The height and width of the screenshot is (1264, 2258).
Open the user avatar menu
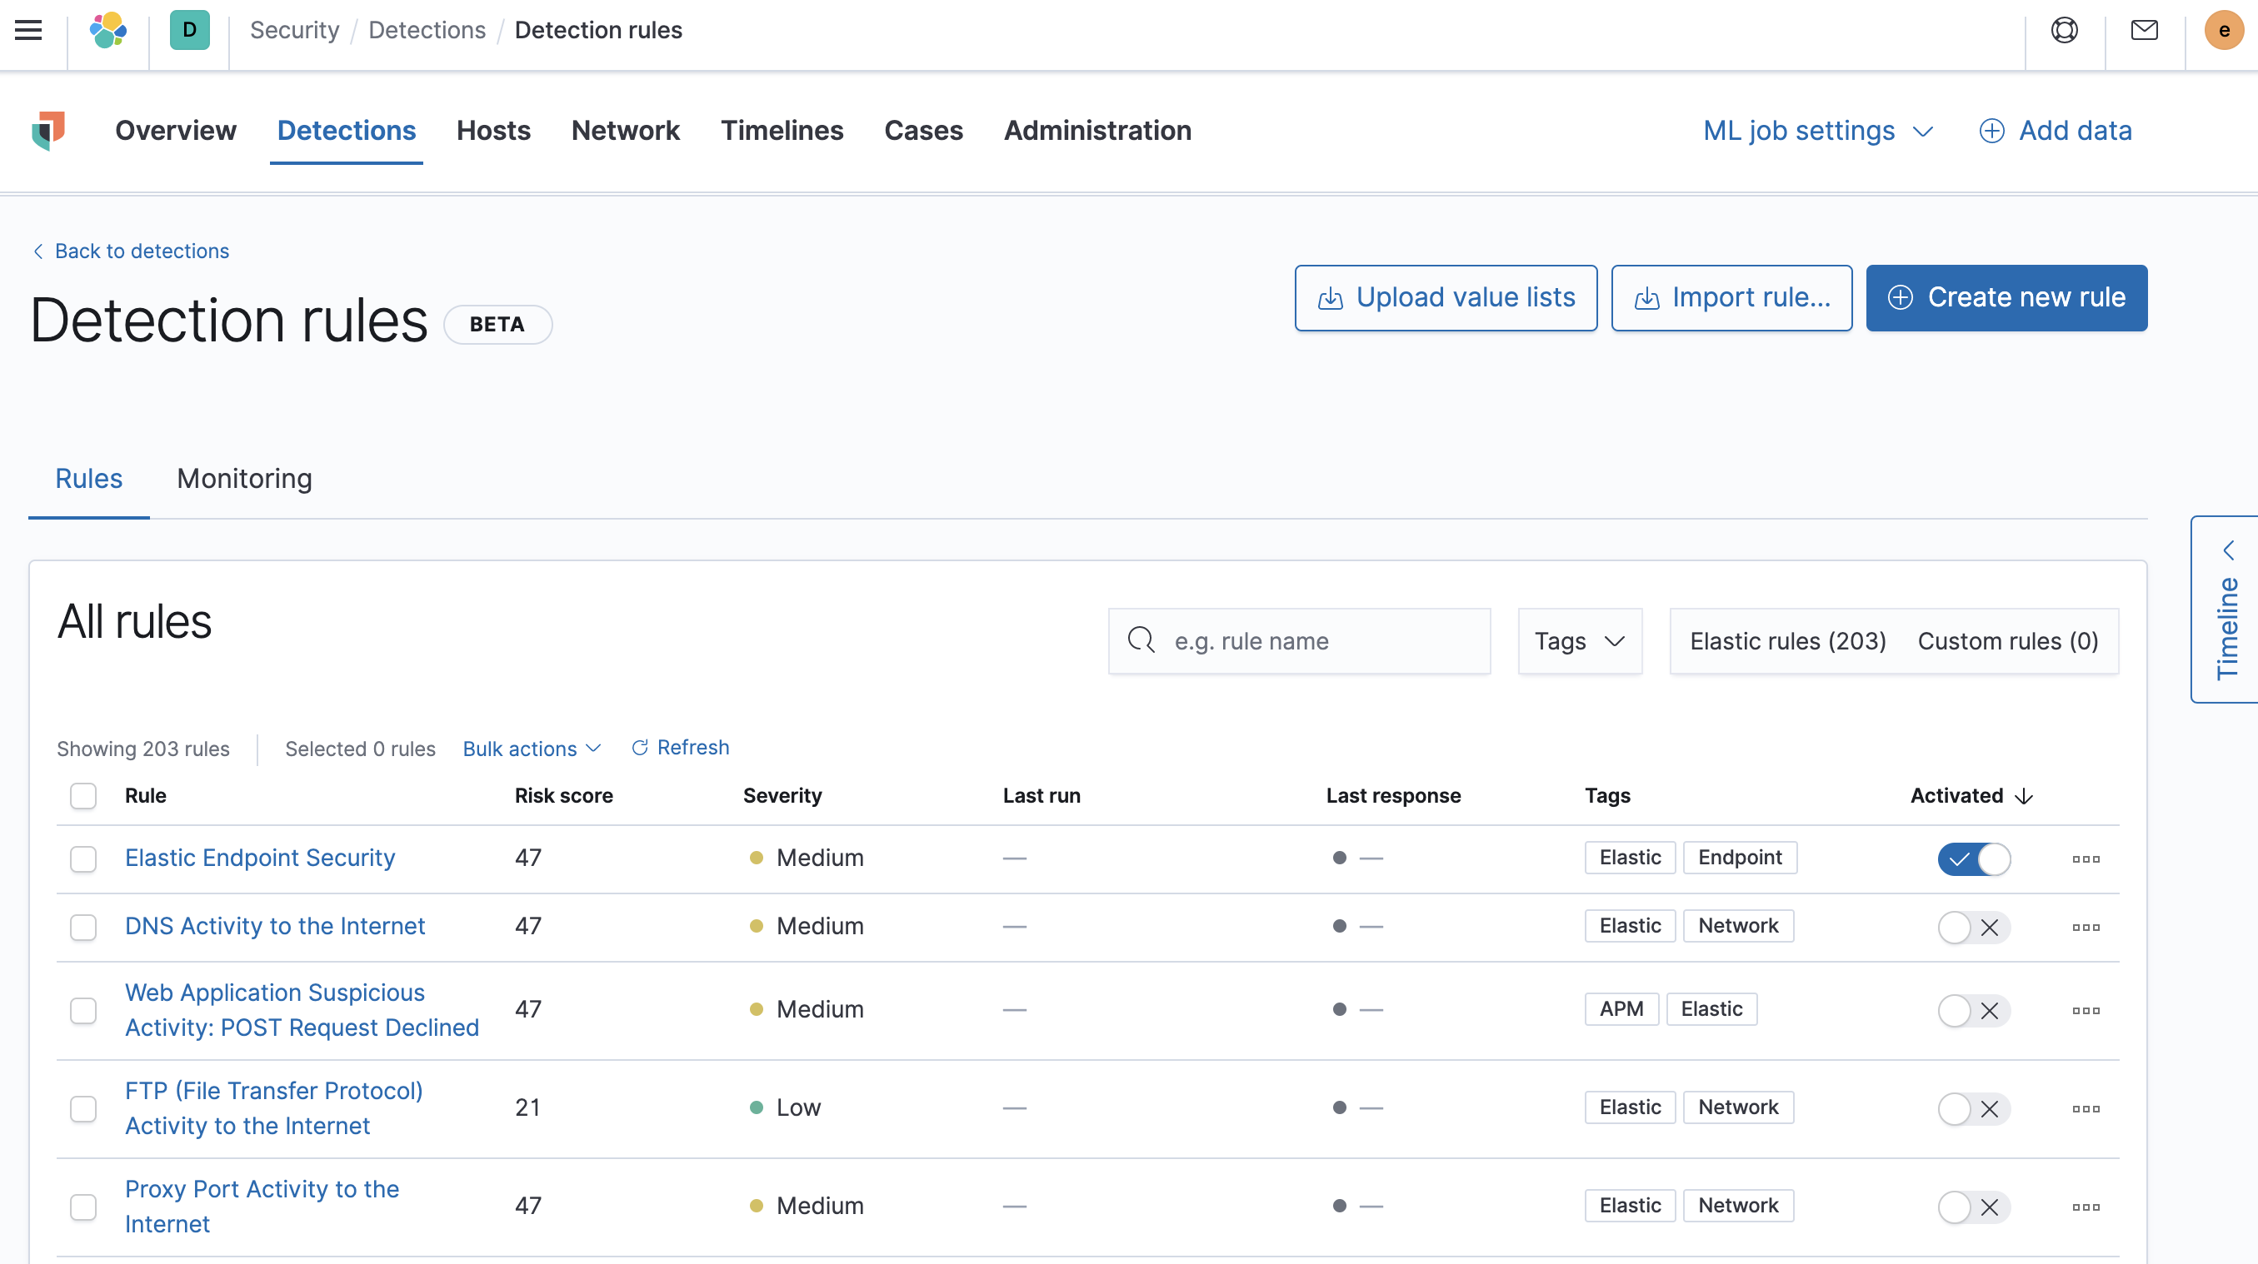pyautogui.click(x=2223, y=30)
